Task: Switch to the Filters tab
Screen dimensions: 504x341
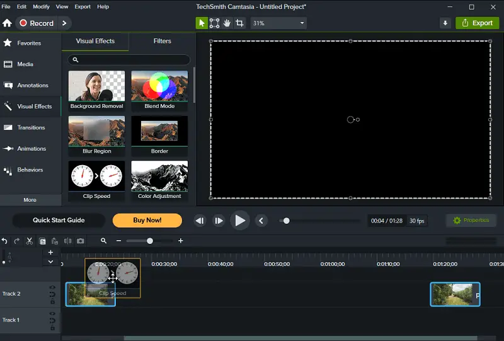Action: pyautogui.click(x=162, y=41)
